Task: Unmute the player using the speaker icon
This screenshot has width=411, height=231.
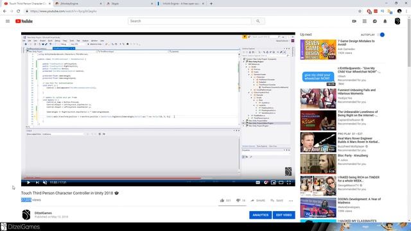Action: click(x=45, y=182)
